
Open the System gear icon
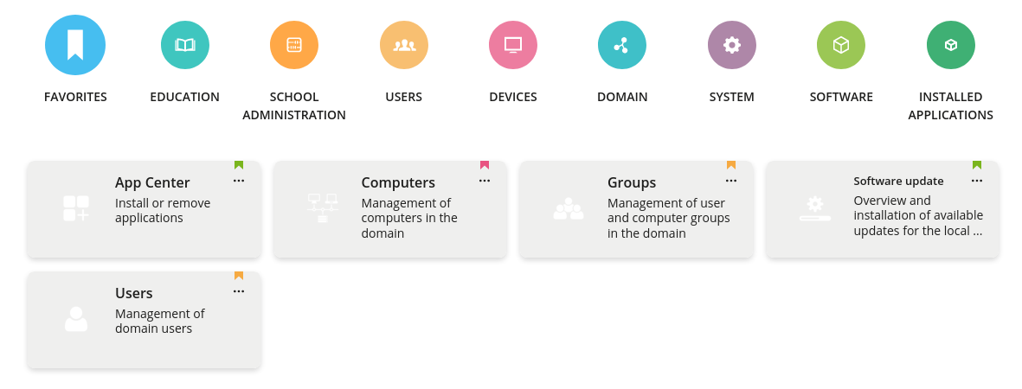(x=732, y=45)
